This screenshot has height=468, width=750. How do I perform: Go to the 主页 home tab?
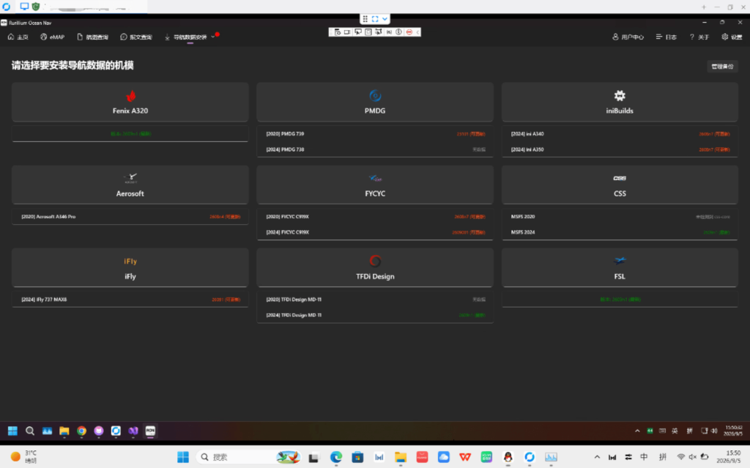point(18,37)
